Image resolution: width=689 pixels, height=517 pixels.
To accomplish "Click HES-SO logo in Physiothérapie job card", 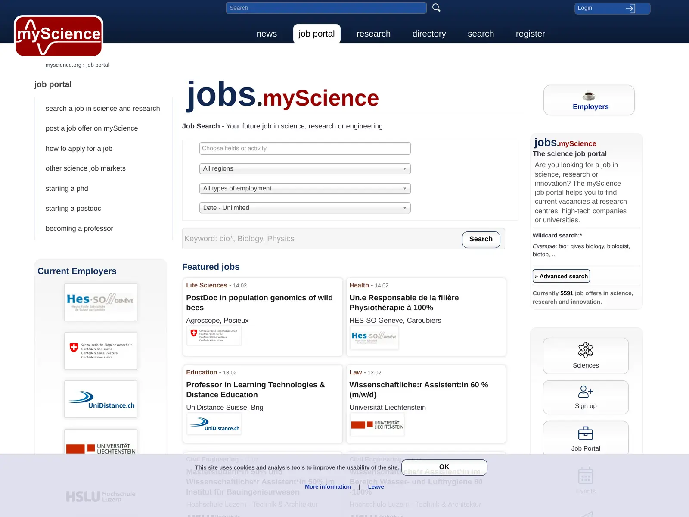I will coord(374,337).
